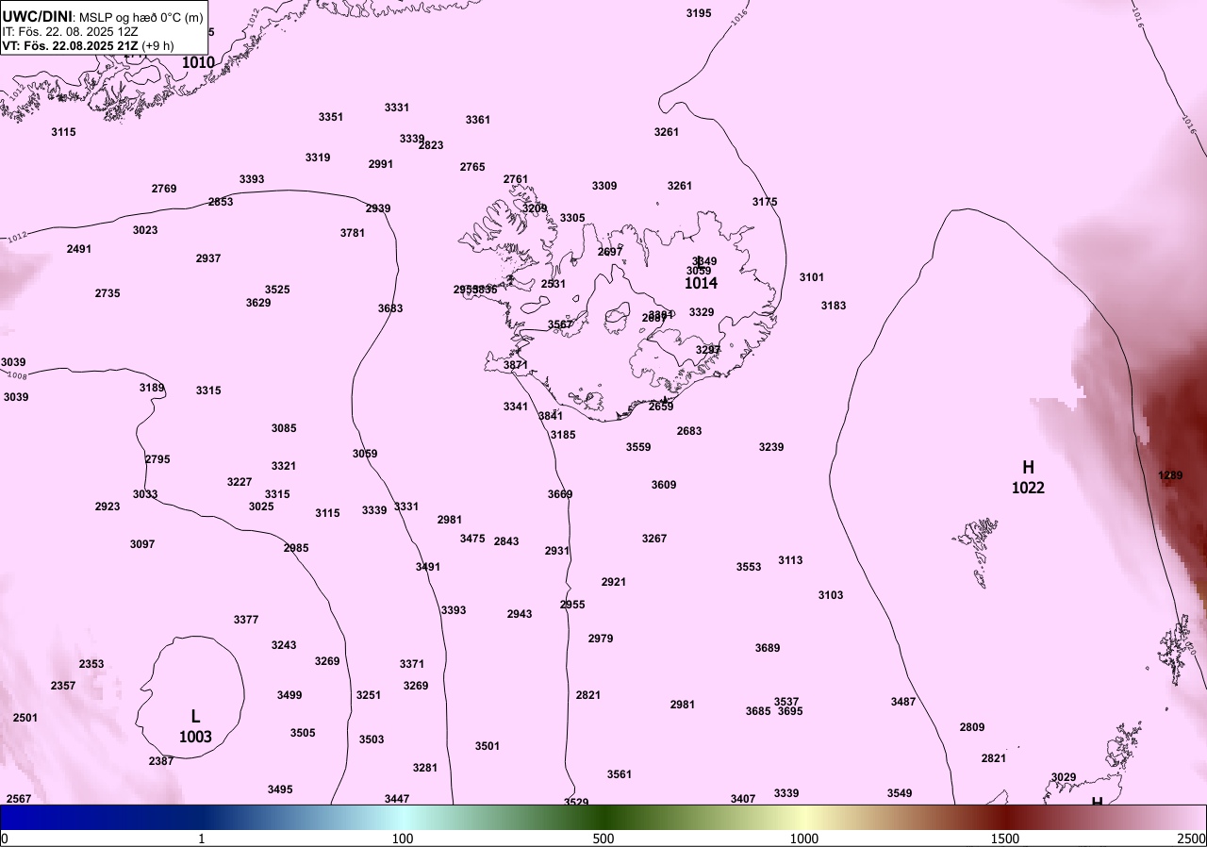1207x847 pixels.
Task: Click the VT: Fös. 22.08.2025 21Z valid time
Action: coord(88,45)
